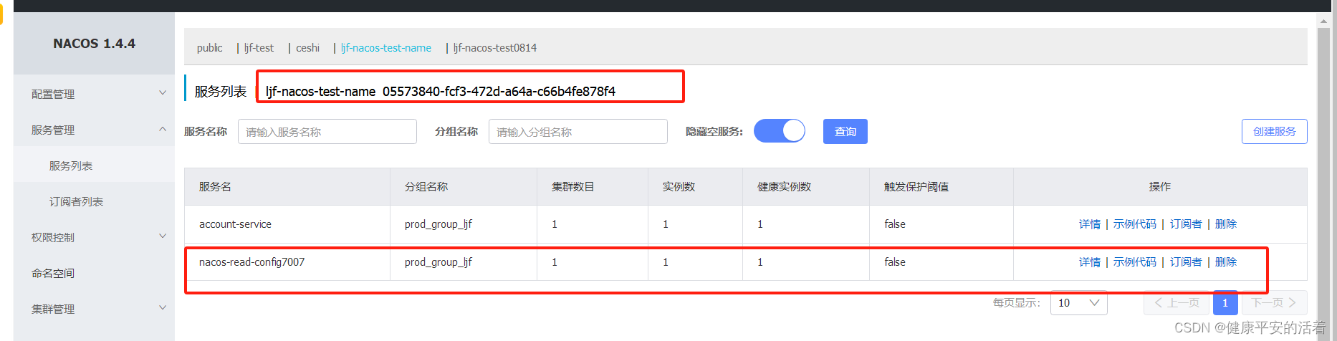Viewport: 1337px width, 341px height.
Task: Open 详情 for nacos-read-config7007
Action: pos(1090,262)
